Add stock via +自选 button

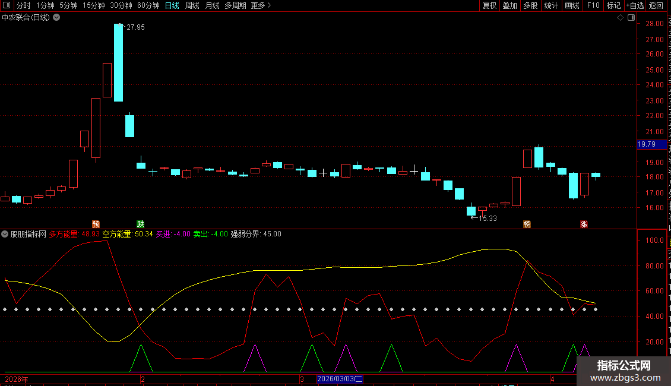[x=634, y=5]
